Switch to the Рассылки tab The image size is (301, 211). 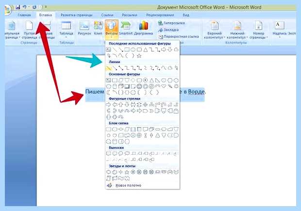[x=130, y=15]
